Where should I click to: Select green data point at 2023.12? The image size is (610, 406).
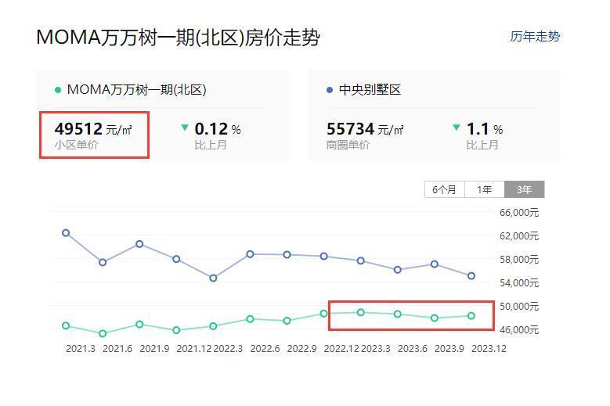(471, 316)
